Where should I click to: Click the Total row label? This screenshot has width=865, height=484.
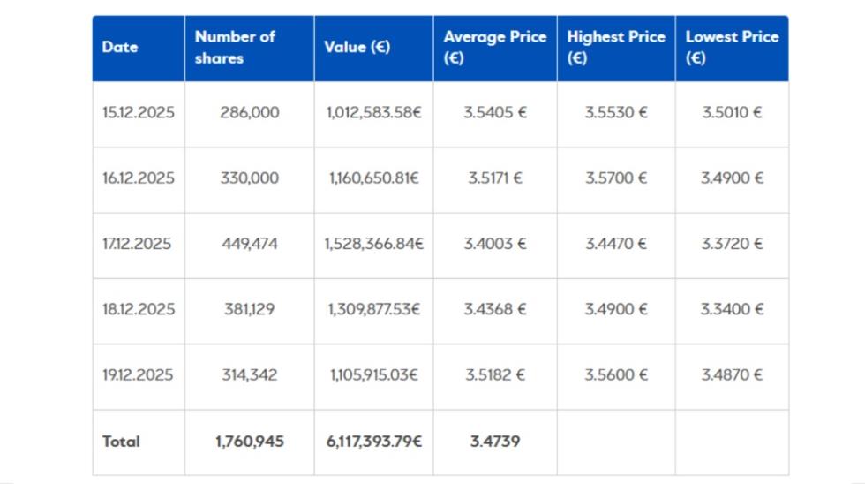[121, 442]
